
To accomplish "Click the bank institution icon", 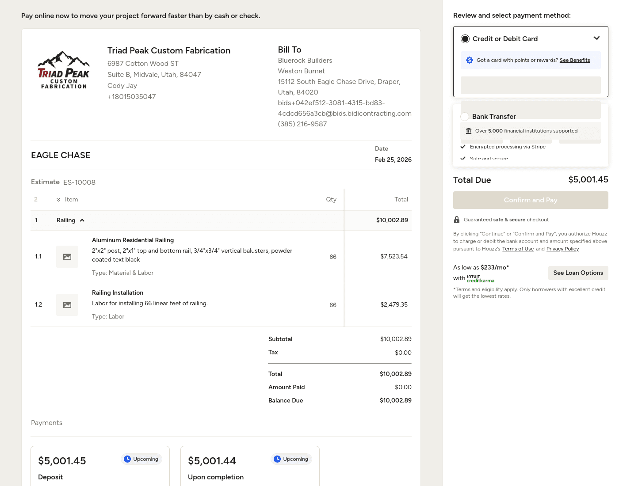I will click(469, 131).
